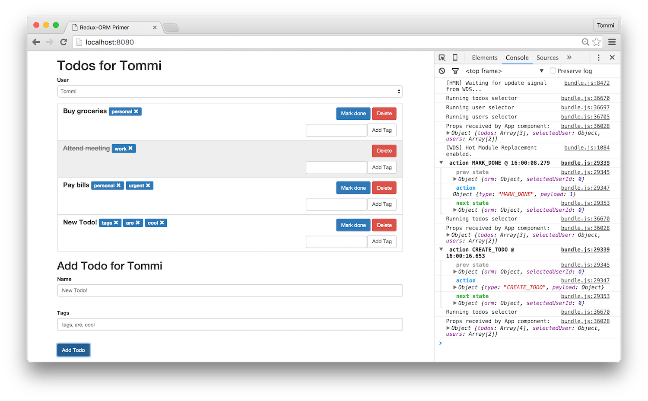
Task: Open the DevTools three-dot menu
Action: [598, 57]
